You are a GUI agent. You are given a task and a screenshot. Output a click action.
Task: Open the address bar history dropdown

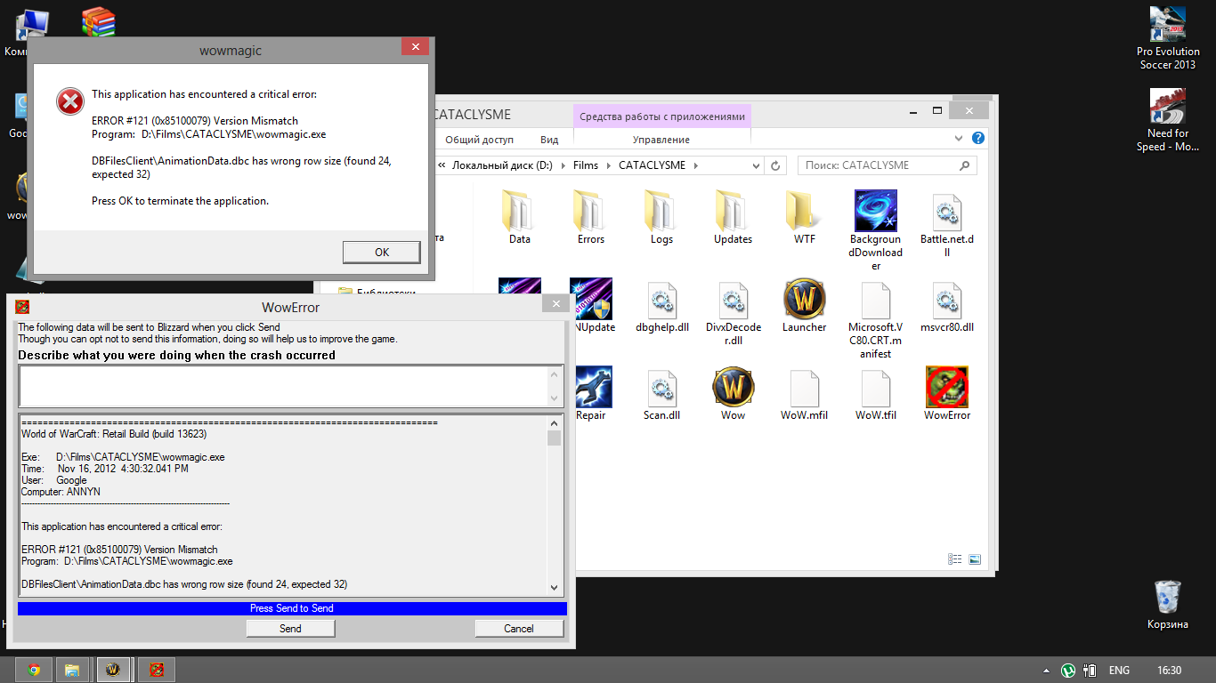[756, 165]
